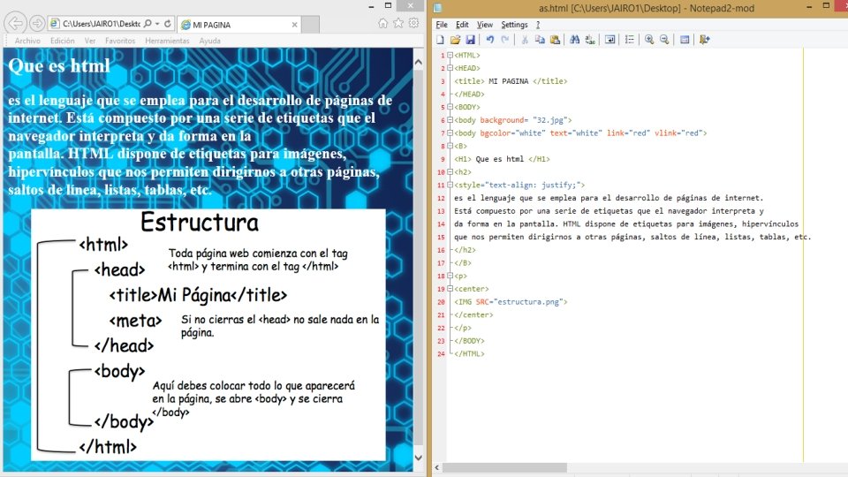Click the Notepad2 horizontal scroll left arrow
This screenshot has height=477, width=848.
[437, 467]
